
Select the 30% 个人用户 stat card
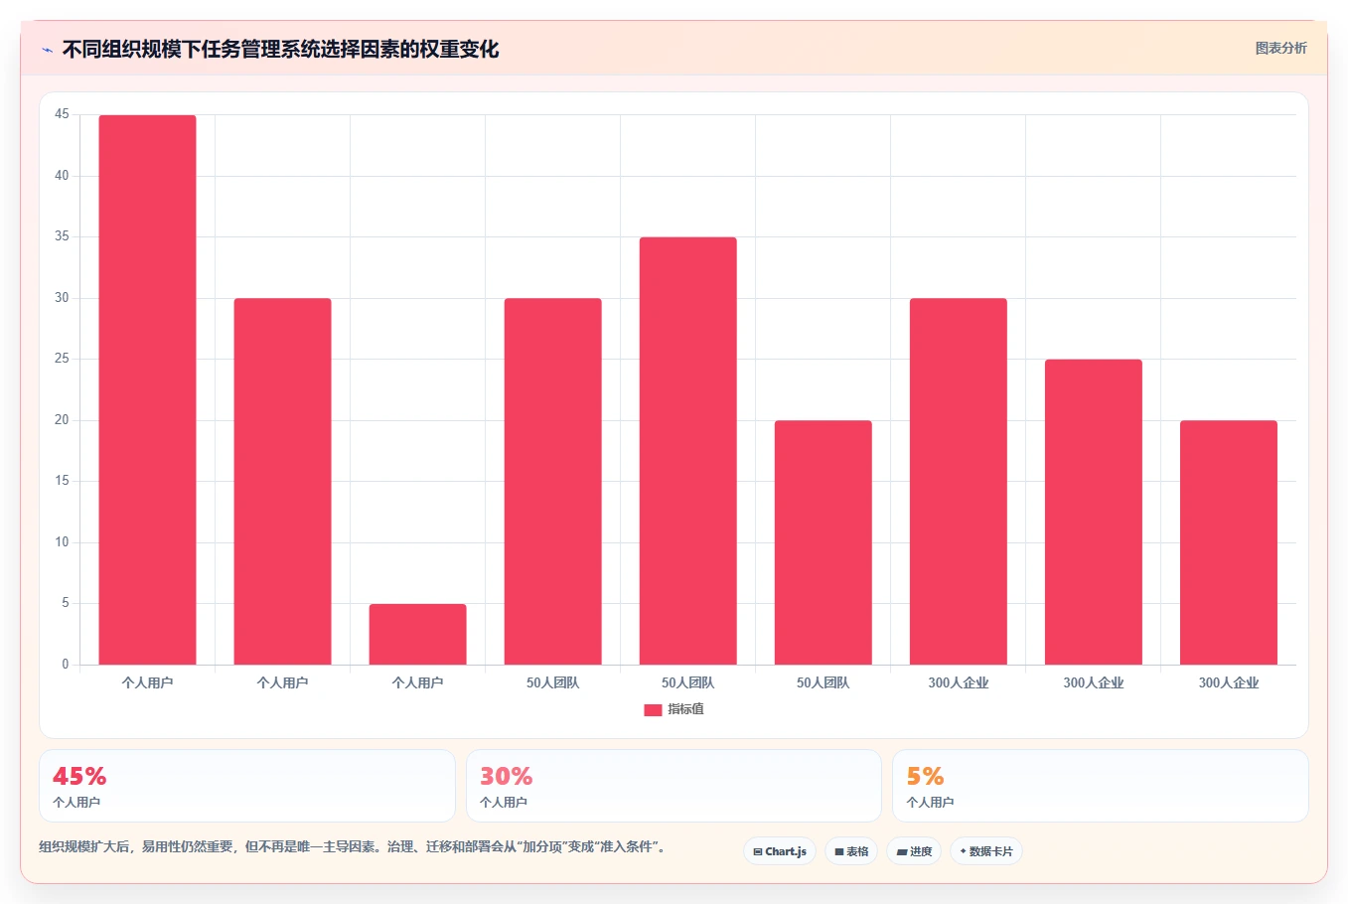coord(674,786)
